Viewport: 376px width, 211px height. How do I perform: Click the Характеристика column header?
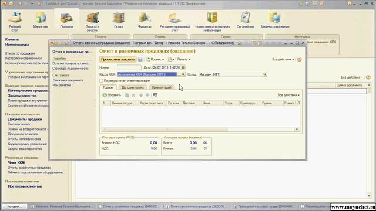point(153,103)
